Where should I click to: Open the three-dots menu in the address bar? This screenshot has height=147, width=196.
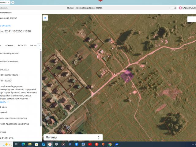point(171,8)
